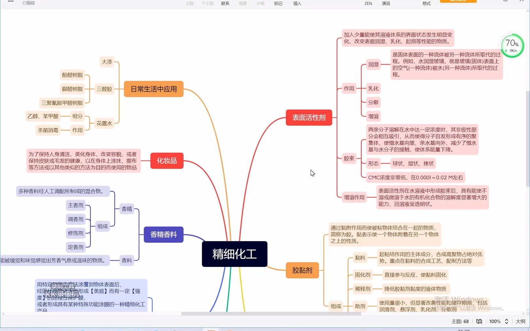This screenshot has height=331, width=530.
Task: Select the central topic 精细化工
Action: pos(235,254)
